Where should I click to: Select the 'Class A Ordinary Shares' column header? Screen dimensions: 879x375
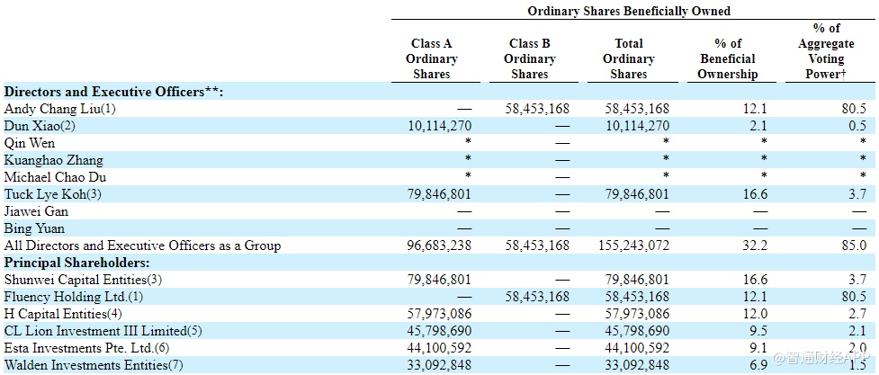[432, 58]
